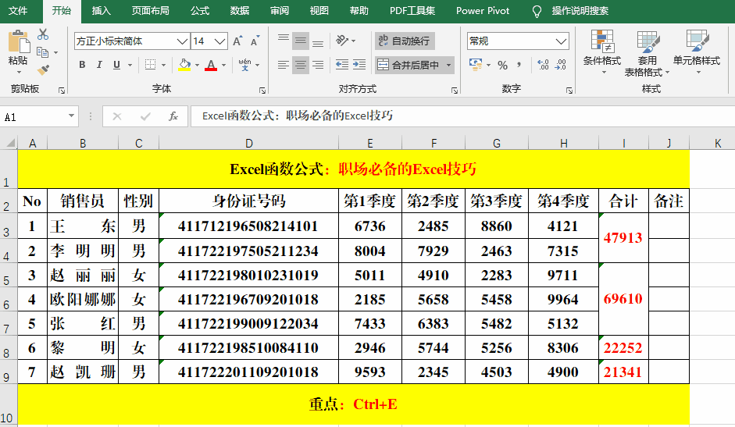Image resolution: width=735 pixels, height=427 pixels.
Task: Switch to the 公式 tab
Action: point(200,11)
